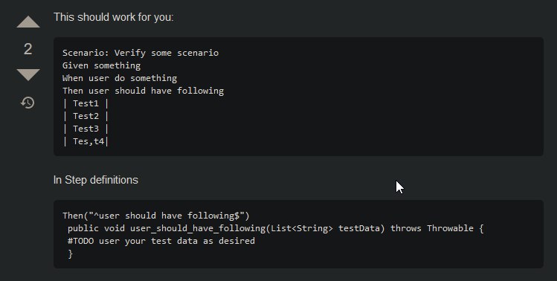
Task: Click the "Then user should have following" line
Action: [x=144, y=91]
